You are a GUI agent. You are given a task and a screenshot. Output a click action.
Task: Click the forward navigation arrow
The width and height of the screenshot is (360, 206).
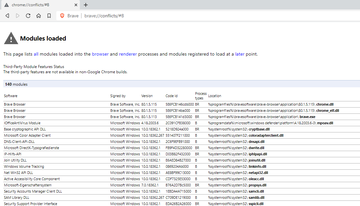click(18, 16)
